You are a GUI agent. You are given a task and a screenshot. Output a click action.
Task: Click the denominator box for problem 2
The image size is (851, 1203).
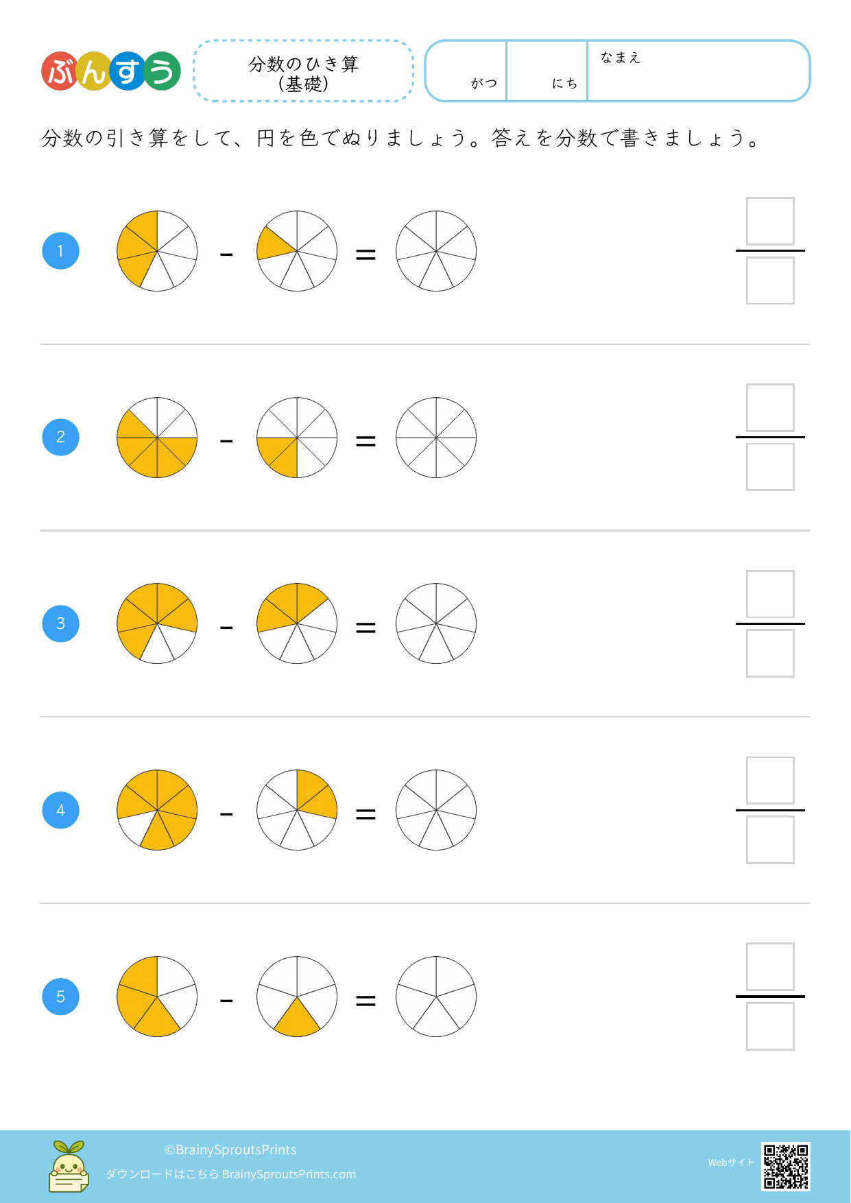[770, 467]
